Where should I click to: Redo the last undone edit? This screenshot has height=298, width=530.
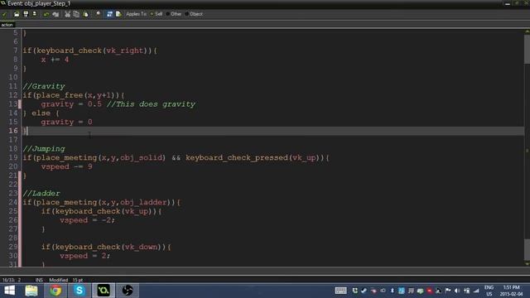click(55, 14)
